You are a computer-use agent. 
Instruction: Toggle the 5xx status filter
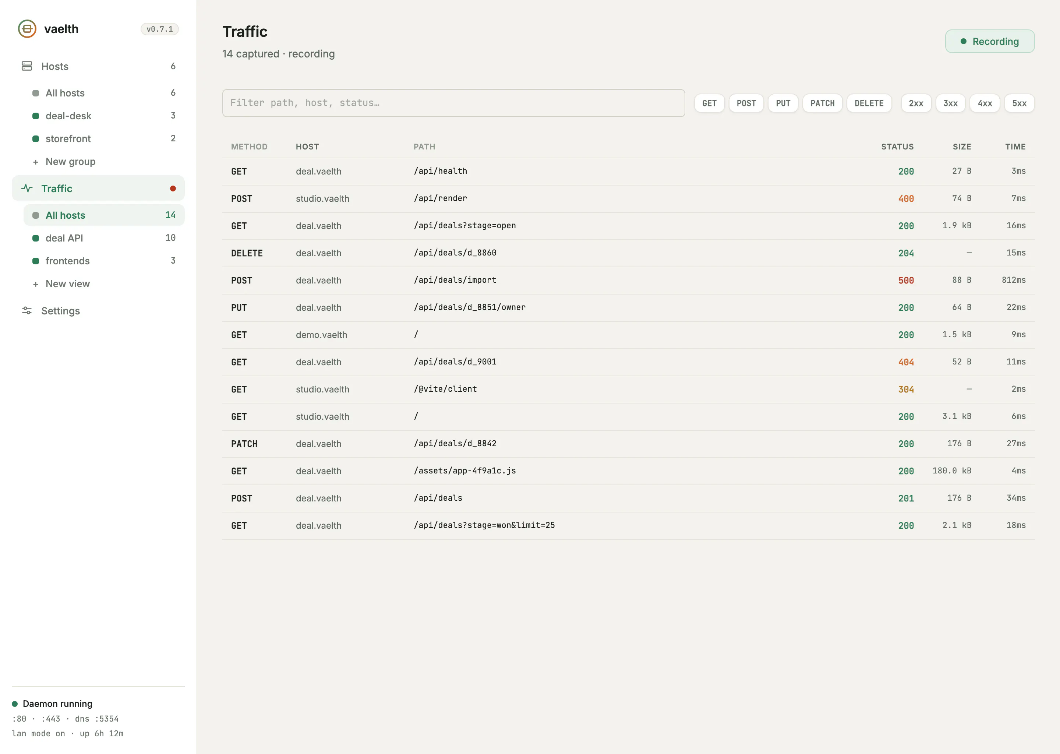(1019, 103)
